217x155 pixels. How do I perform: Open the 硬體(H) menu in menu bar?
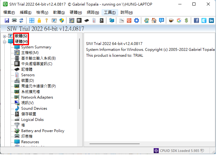pyautogui.click(x=76, y=12)
